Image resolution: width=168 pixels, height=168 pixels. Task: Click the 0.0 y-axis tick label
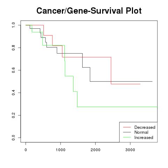(x=13, y=138)
